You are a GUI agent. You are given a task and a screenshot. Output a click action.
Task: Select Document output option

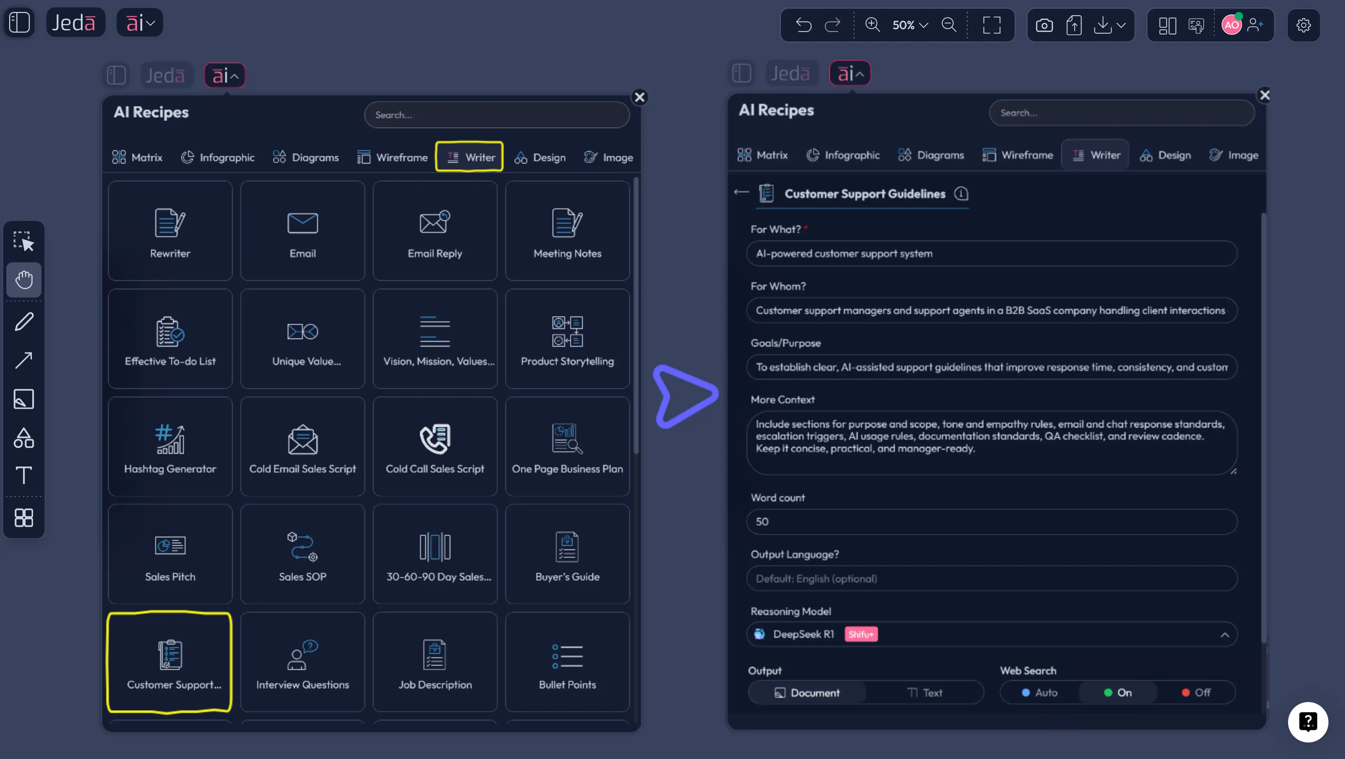(x=807, y=693)
